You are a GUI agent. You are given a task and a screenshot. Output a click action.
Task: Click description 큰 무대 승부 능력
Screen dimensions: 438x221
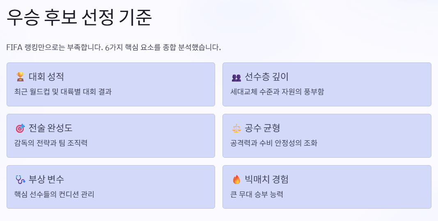click(x=257, y=194)
